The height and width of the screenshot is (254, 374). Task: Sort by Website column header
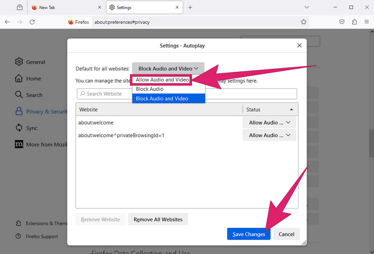click(x=159, y=110)
